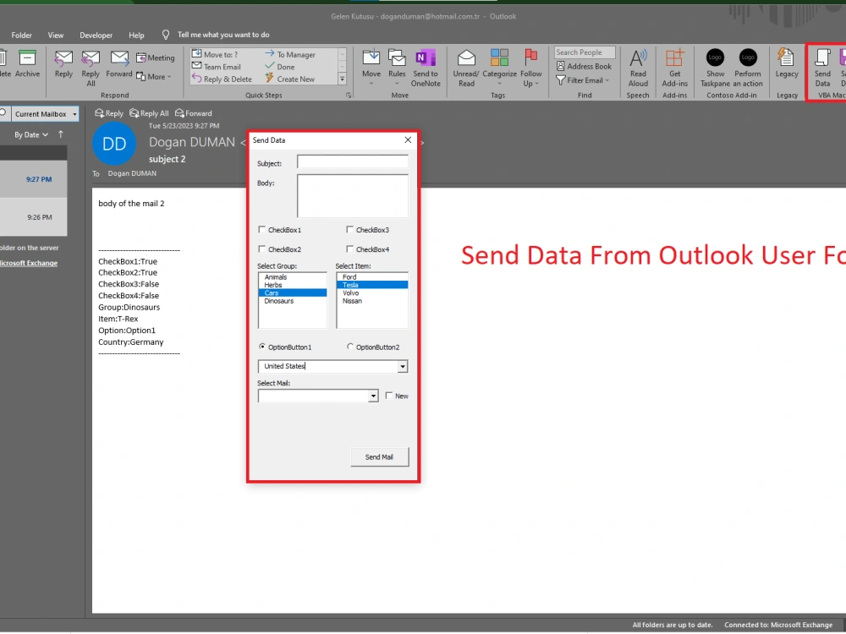Image resolution: width=846 pixels, height=634 pixels.
Task: Check the New mail checkbox
Action: (x=387, y=396)
